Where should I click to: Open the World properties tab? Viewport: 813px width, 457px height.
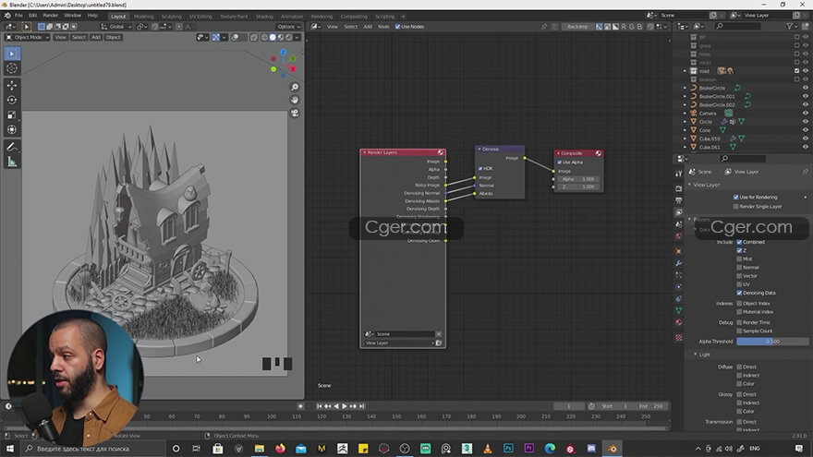[679, 236]
